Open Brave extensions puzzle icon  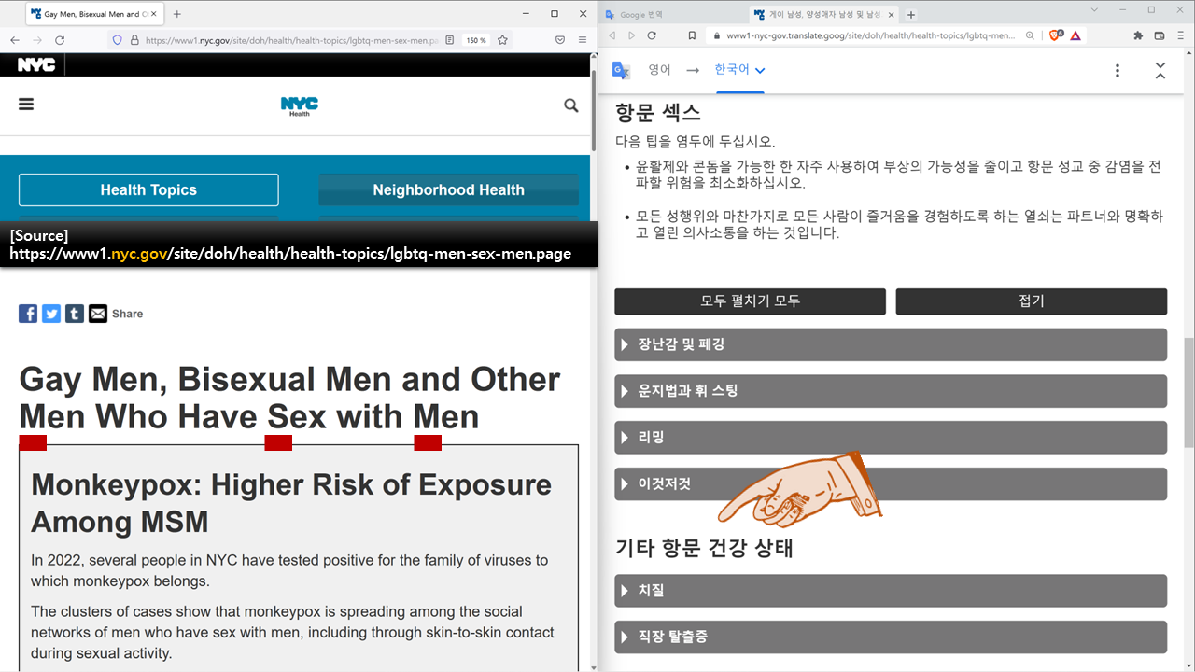click(1138, 35)
